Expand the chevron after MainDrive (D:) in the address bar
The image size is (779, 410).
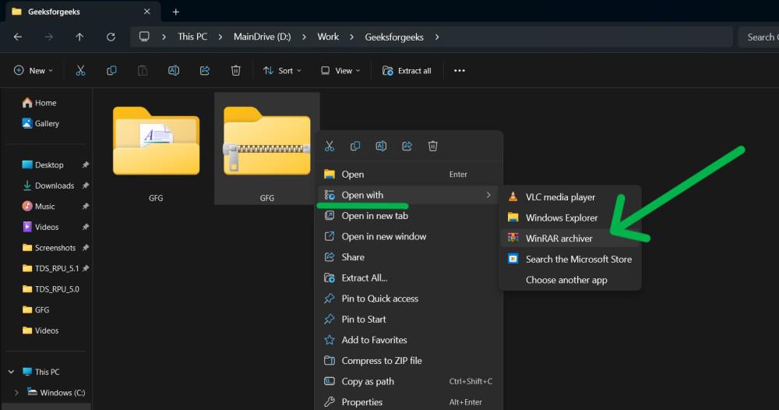coord(304,37)
